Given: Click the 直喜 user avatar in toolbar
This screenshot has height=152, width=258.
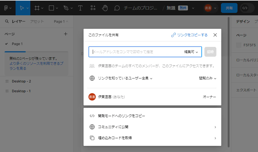Looking at the screenshot, I should [x=208, y=8].
